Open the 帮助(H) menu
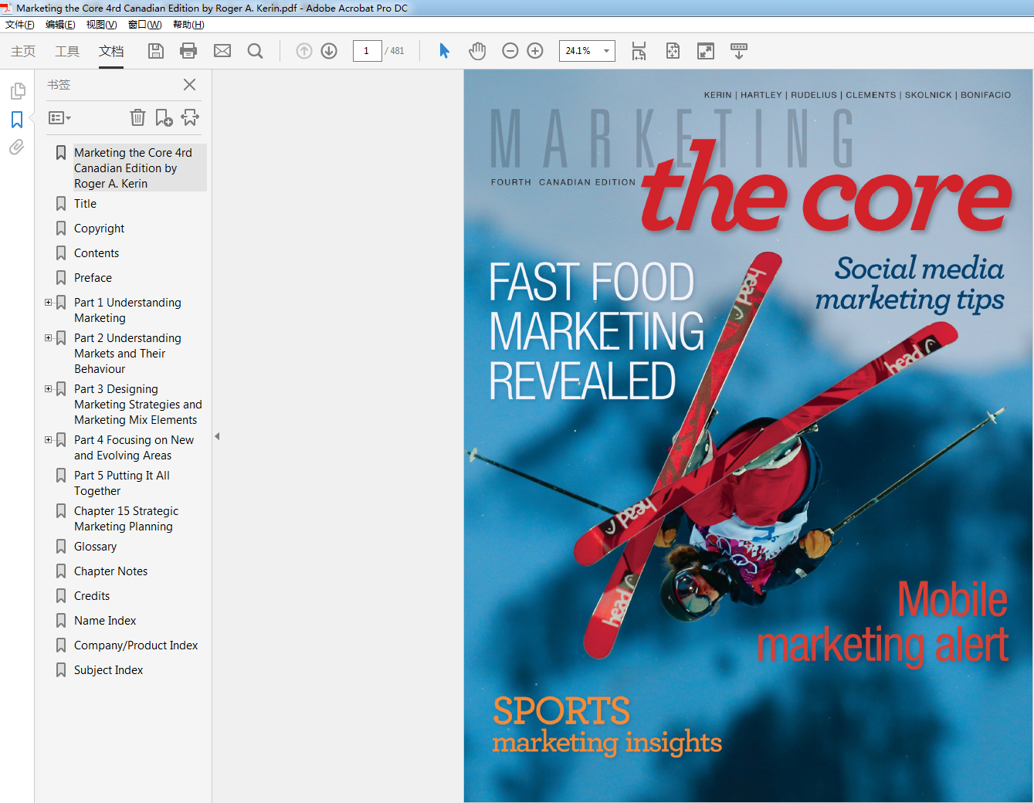This screenshot has height=803, width=1034. 188,25
